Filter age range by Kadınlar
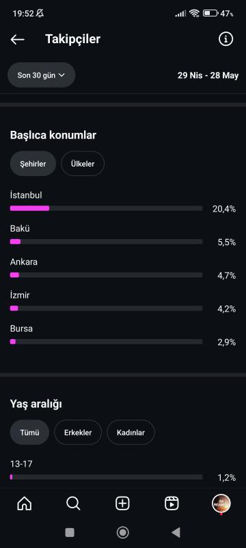The image size is (246, 548). click(x=131, y=432)
